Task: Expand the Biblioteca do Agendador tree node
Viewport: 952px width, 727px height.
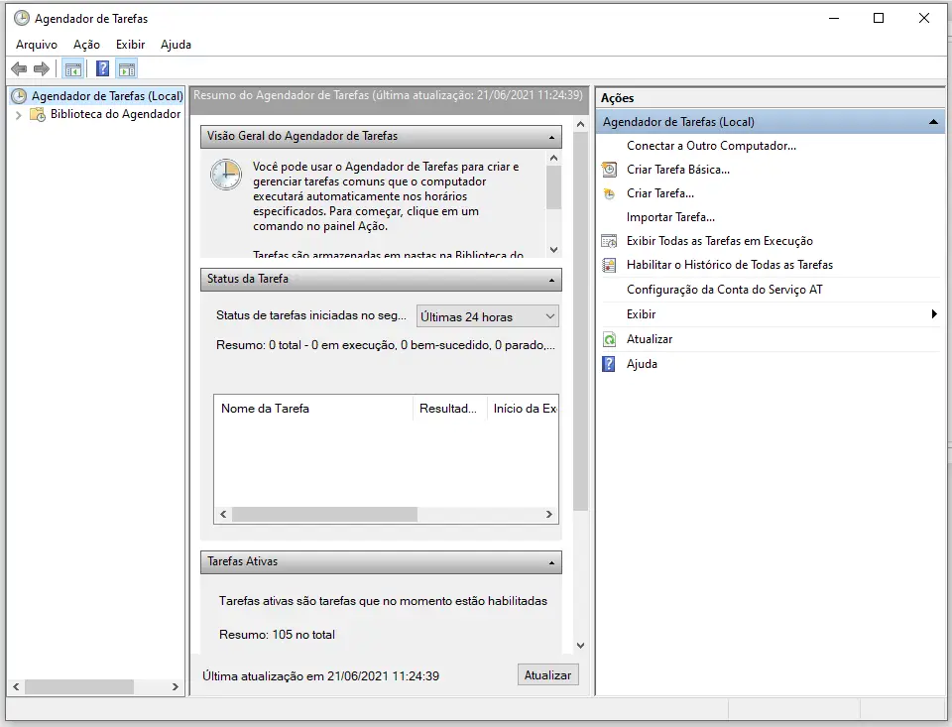Action: pyautogui.click(x=18, y=115)
